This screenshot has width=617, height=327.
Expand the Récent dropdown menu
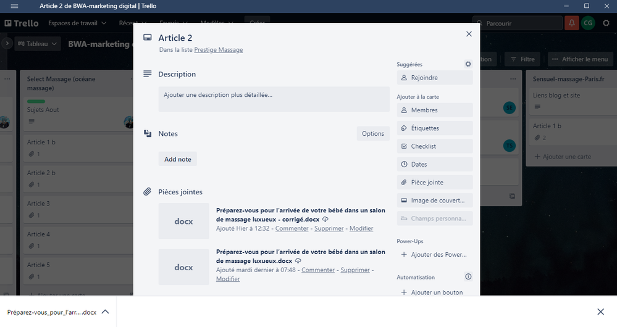pyautogui.click(x=133, y=23)
